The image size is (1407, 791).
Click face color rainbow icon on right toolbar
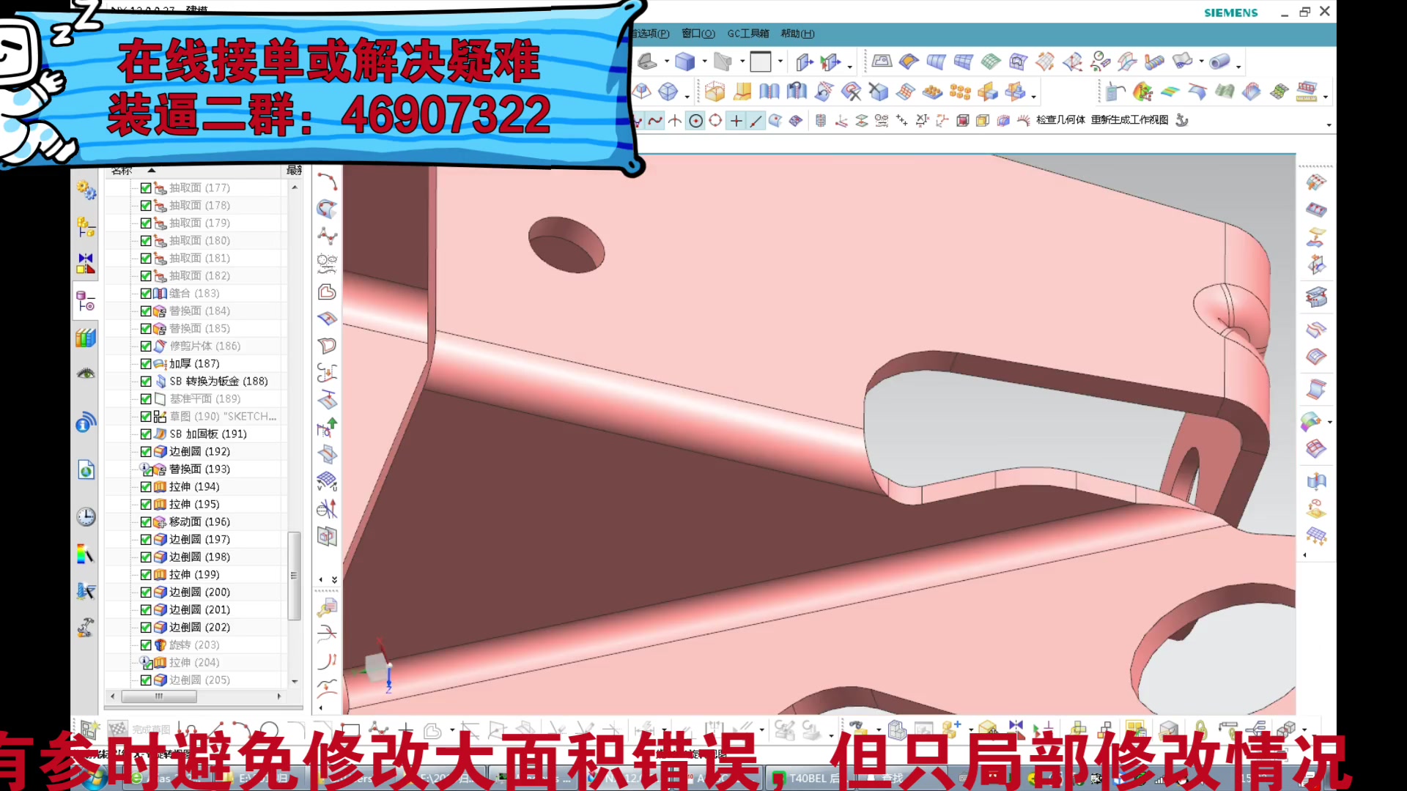[1311, 421]
